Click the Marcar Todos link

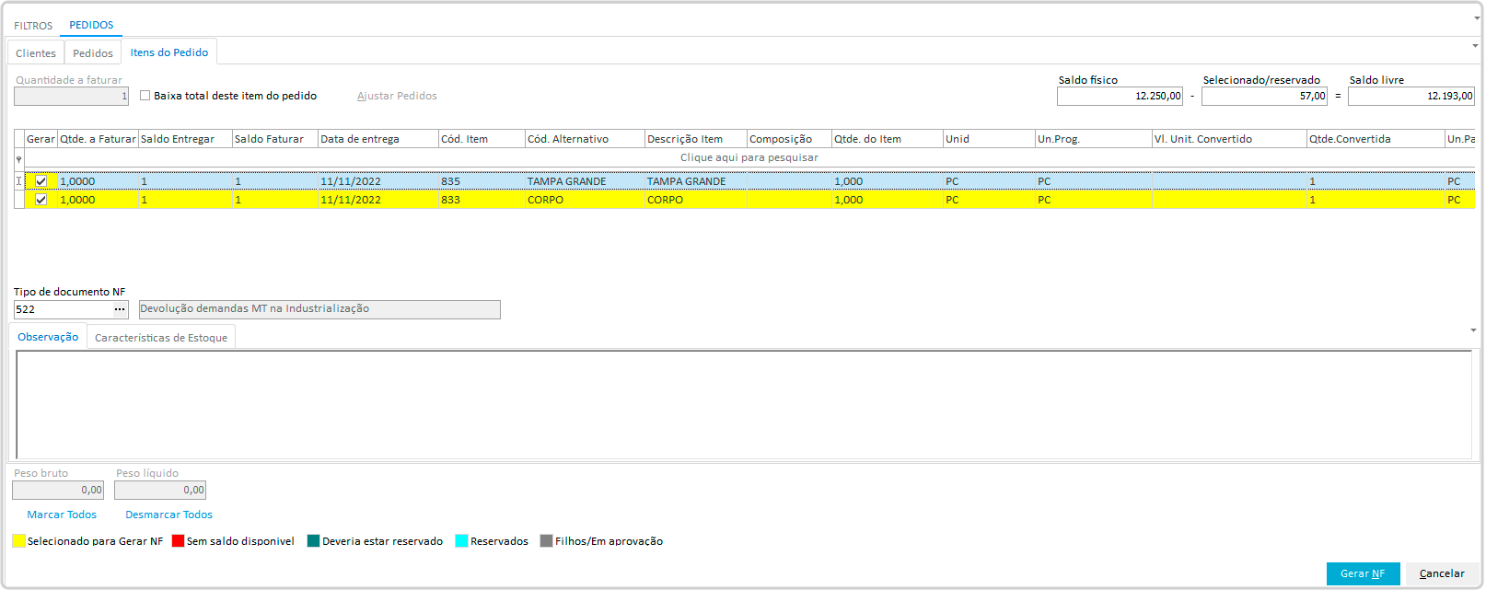tap(62, 515)
